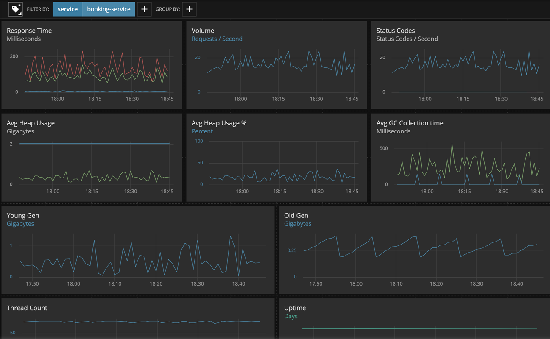Toggle the "Gigabytes" legend on Young Gen chart
550x339 pixels.
(20, 224)
